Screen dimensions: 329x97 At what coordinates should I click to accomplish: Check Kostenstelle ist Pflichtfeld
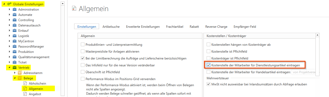point(208,51)
